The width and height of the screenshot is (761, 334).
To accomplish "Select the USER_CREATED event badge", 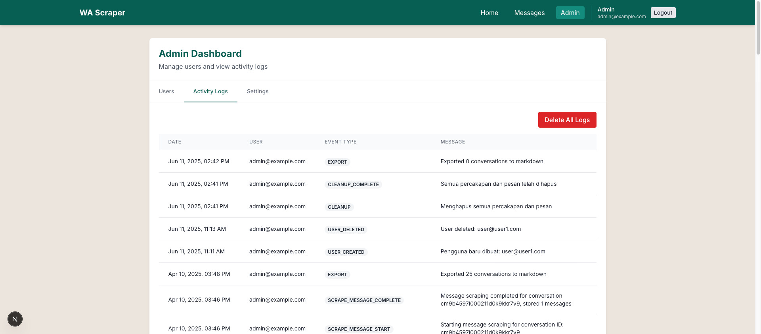I will point(346,252).
